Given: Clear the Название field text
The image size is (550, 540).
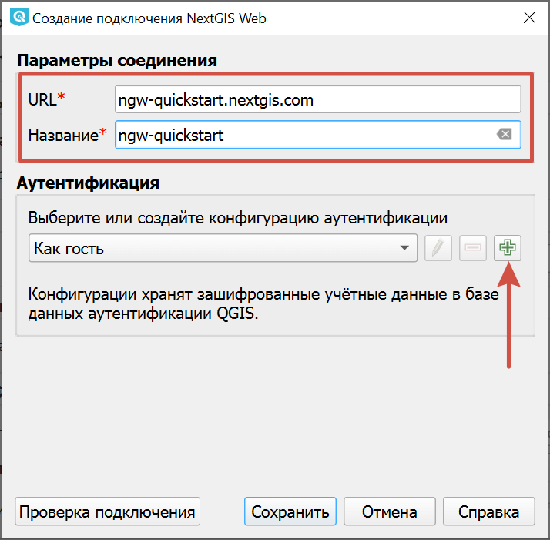Looking at the screenshot, I should click(x=505, y=134).
